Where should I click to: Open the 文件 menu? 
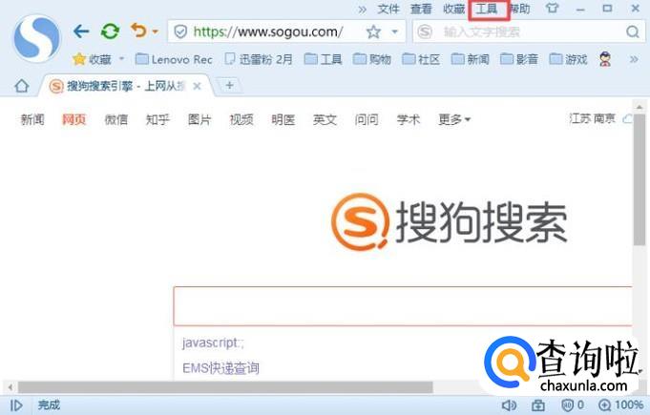(x=388, y=9)
